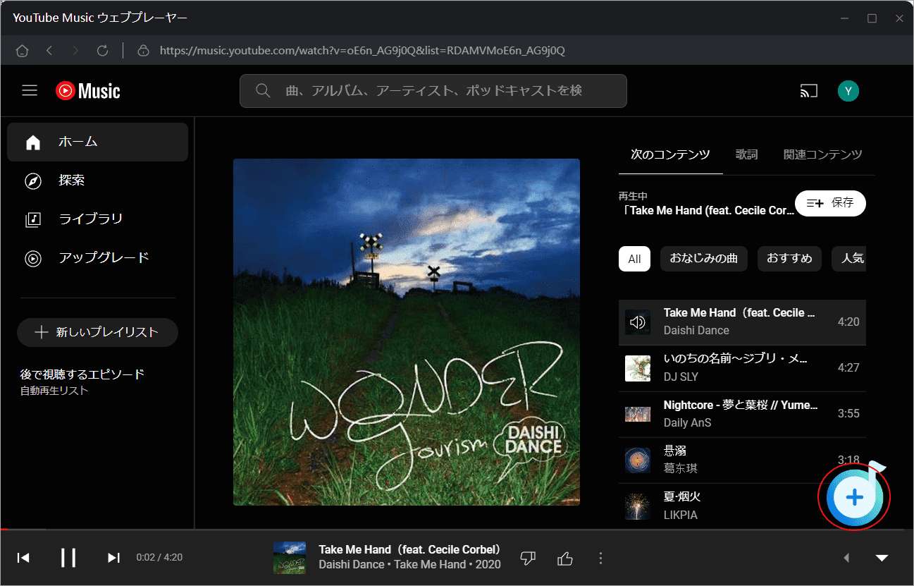
Task: Click Daishi Dance artist under the queue's first song
Action: (696, 330)
